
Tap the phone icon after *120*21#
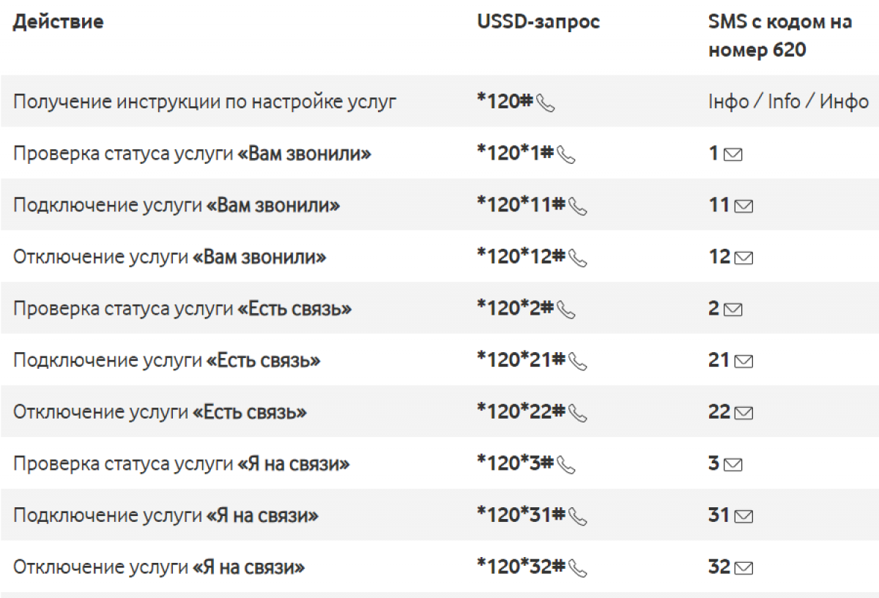(x=578, y=362)
